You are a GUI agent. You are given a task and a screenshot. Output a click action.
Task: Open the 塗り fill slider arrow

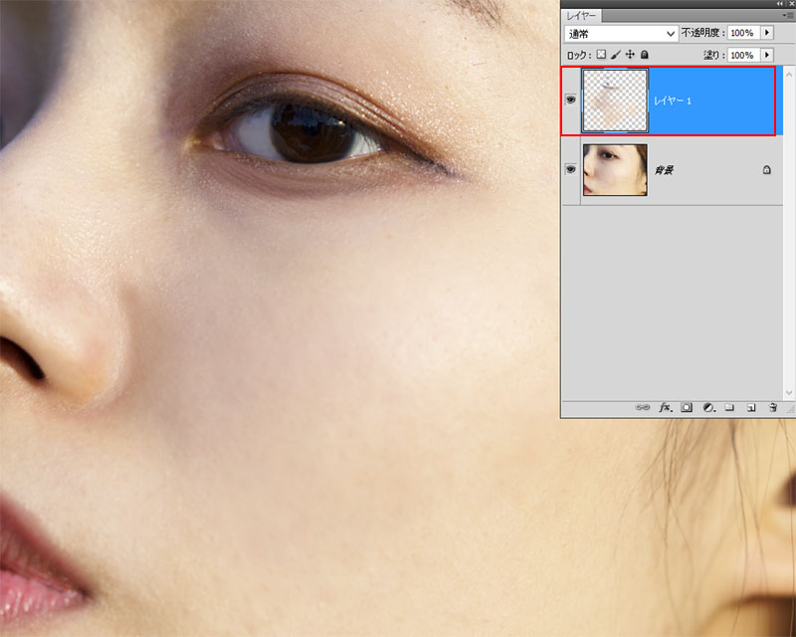tap(767, 55)
